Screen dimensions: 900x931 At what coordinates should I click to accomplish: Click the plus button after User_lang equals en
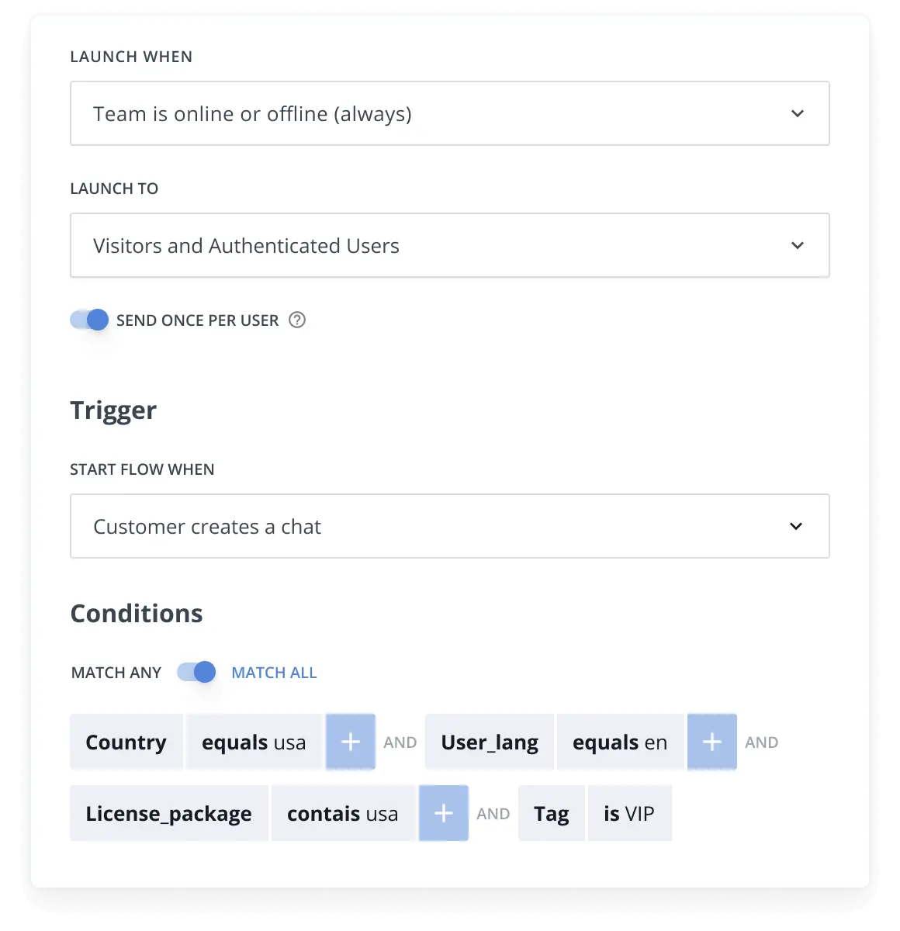click(x=712, y=742)
